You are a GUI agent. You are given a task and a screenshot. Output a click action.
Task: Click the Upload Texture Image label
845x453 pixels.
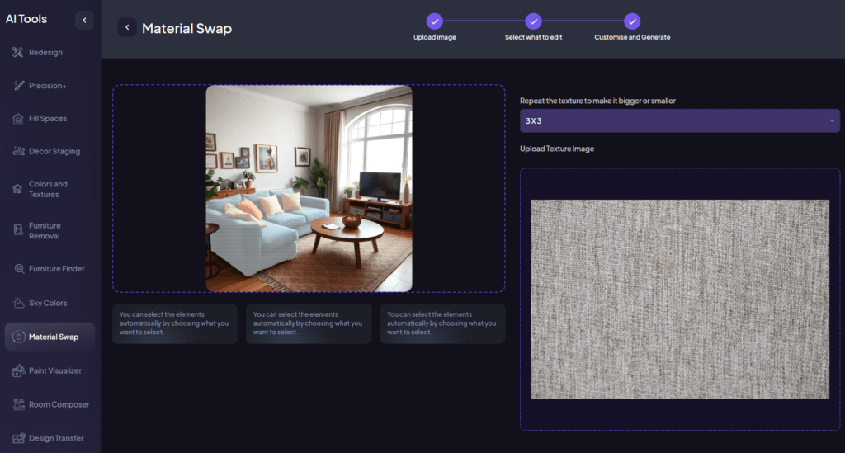coord(557,149)
